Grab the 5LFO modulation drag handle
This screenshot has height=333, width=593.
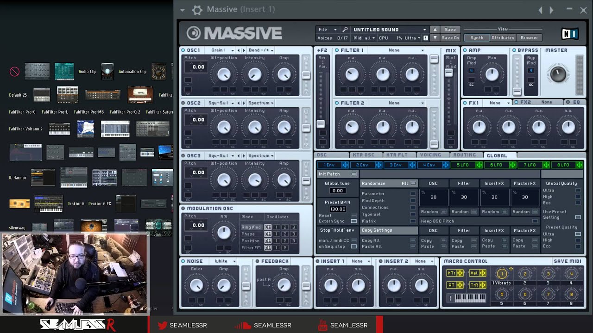click(479, 165)
